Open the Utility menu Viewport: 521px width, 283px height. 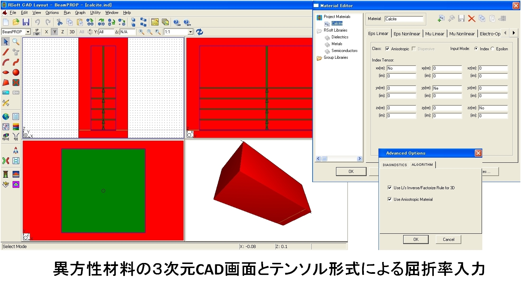coord(95,13)
